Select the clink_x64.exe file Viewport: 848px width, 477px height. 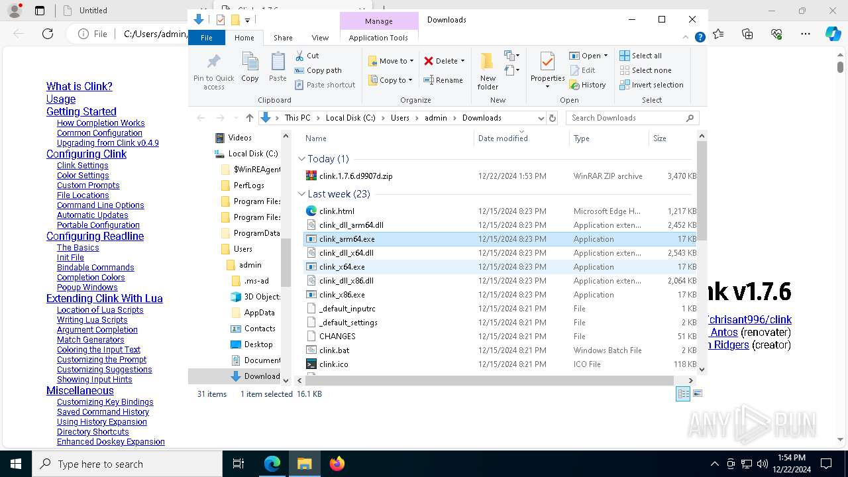pos(342,267)
